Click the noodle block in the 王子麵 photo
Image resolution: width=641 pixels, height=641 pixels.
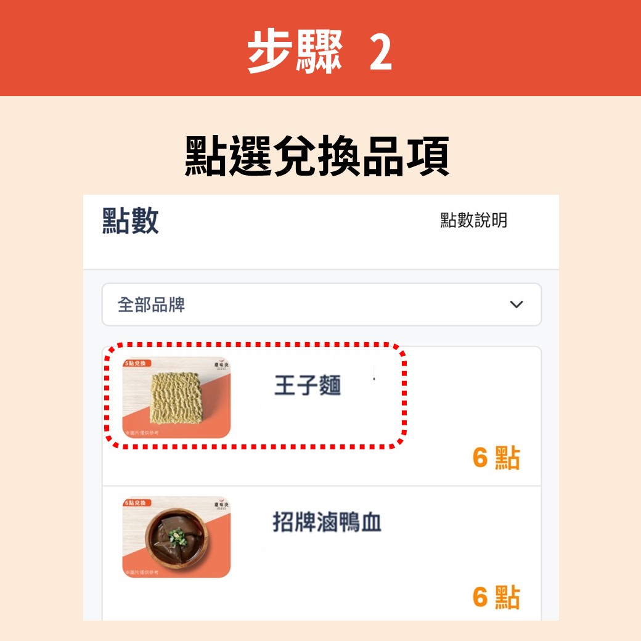[x=176, y=398]
